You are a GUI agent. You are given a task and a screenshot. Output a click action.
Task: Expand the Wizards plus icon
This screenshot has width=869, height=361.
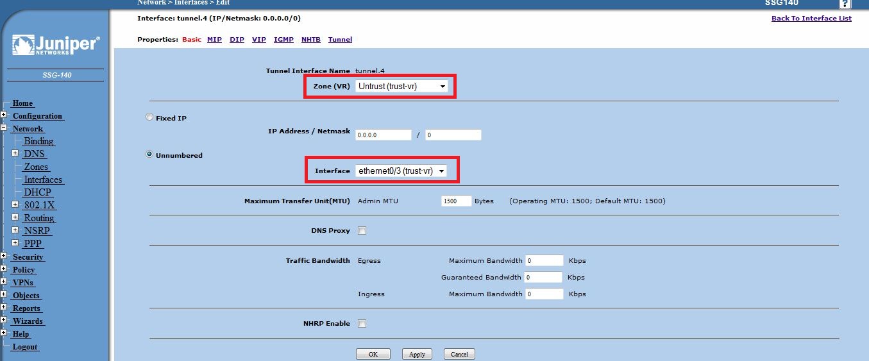pyautogui.click(x=4, y=321)
